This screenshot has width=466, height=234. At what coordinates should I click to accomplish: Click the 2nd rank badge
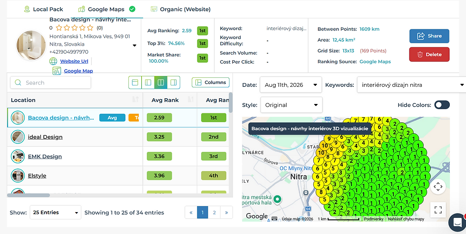point(214,137)
